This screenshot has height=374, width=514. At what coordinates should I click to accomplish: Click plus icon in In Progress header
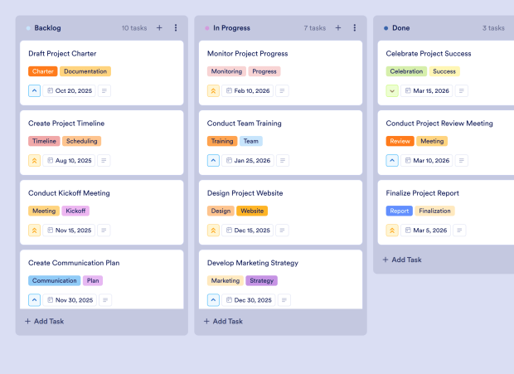(x=338, y=28)
